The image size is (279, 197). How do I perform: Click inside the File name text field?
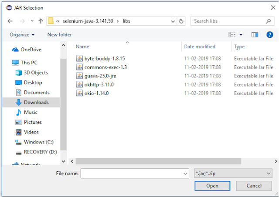131,174
